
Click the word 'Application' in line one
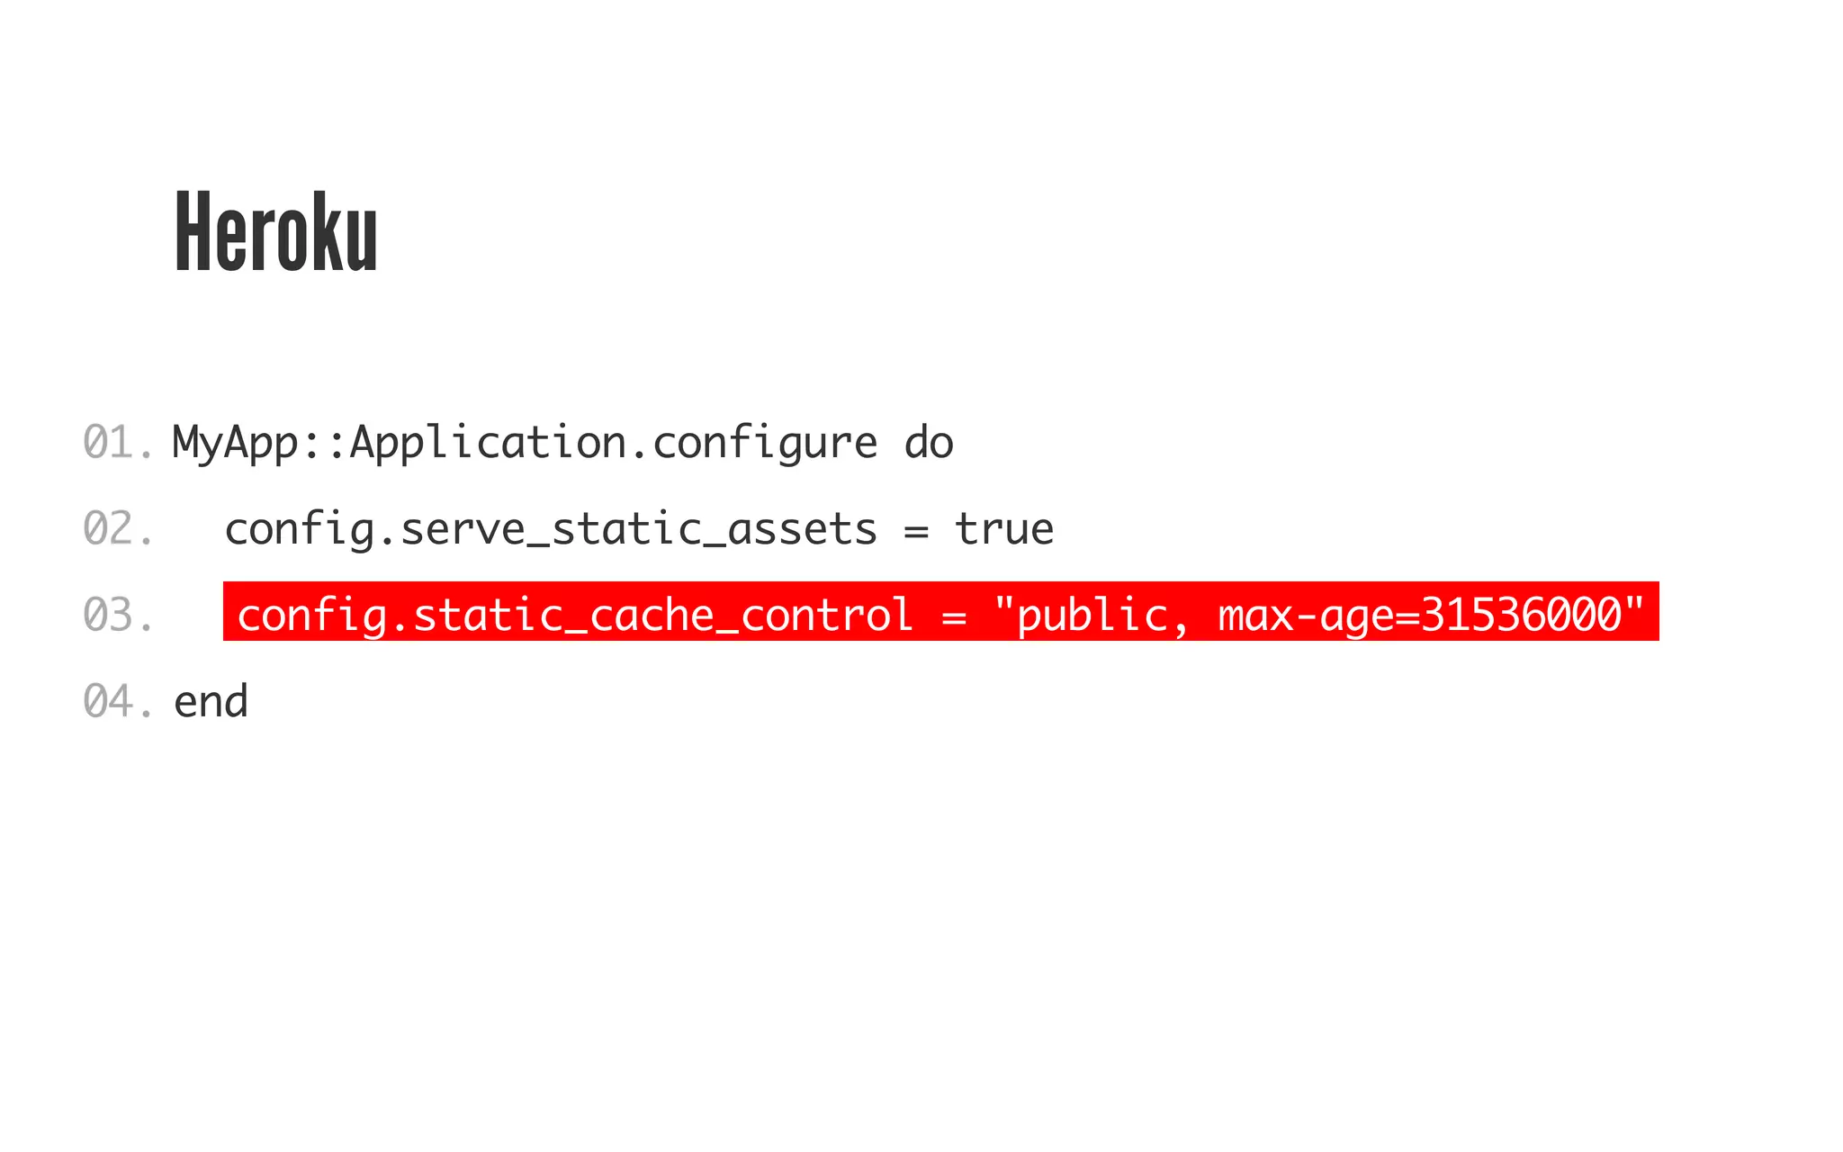(488, 444)
